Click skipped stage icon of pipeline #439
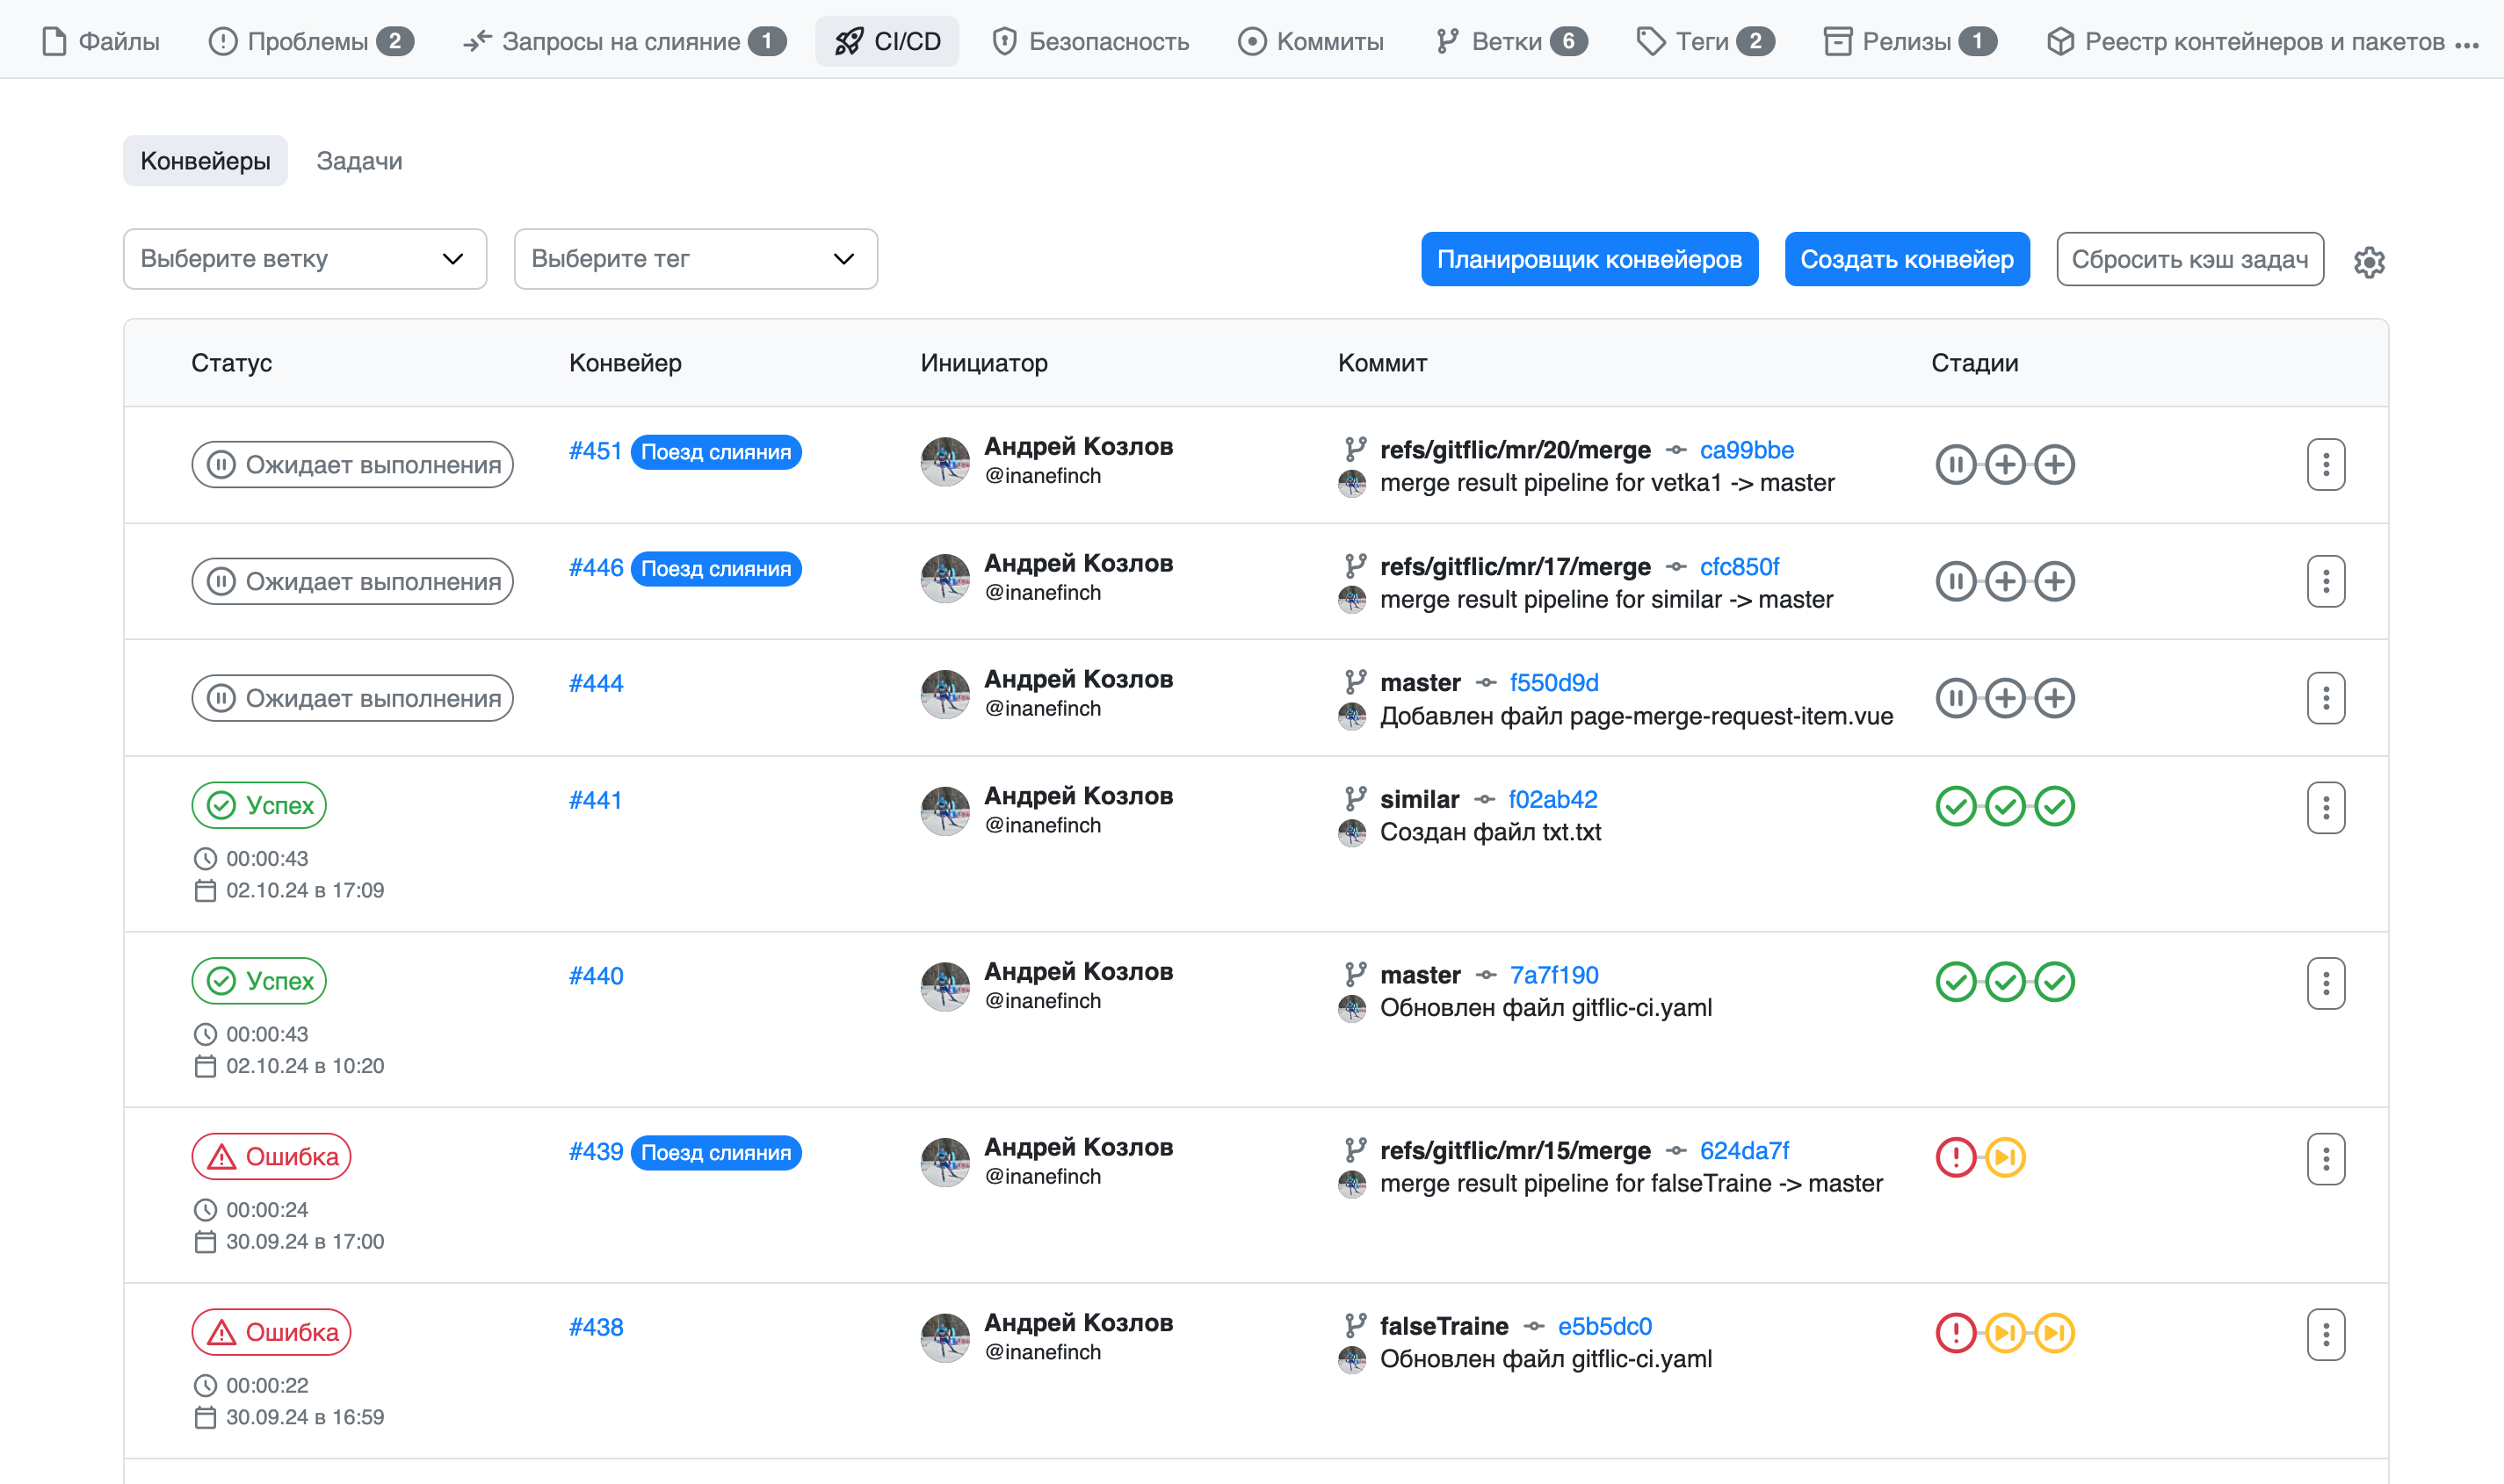Image resolution: width=2504 pixels, height=1484 pixels. tap(2005, 1157)
